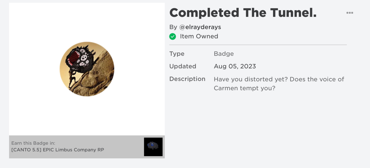Click the 'Carmen tempt you?' description line
Viewport: 370px width, 168px height.
(244, 88)
